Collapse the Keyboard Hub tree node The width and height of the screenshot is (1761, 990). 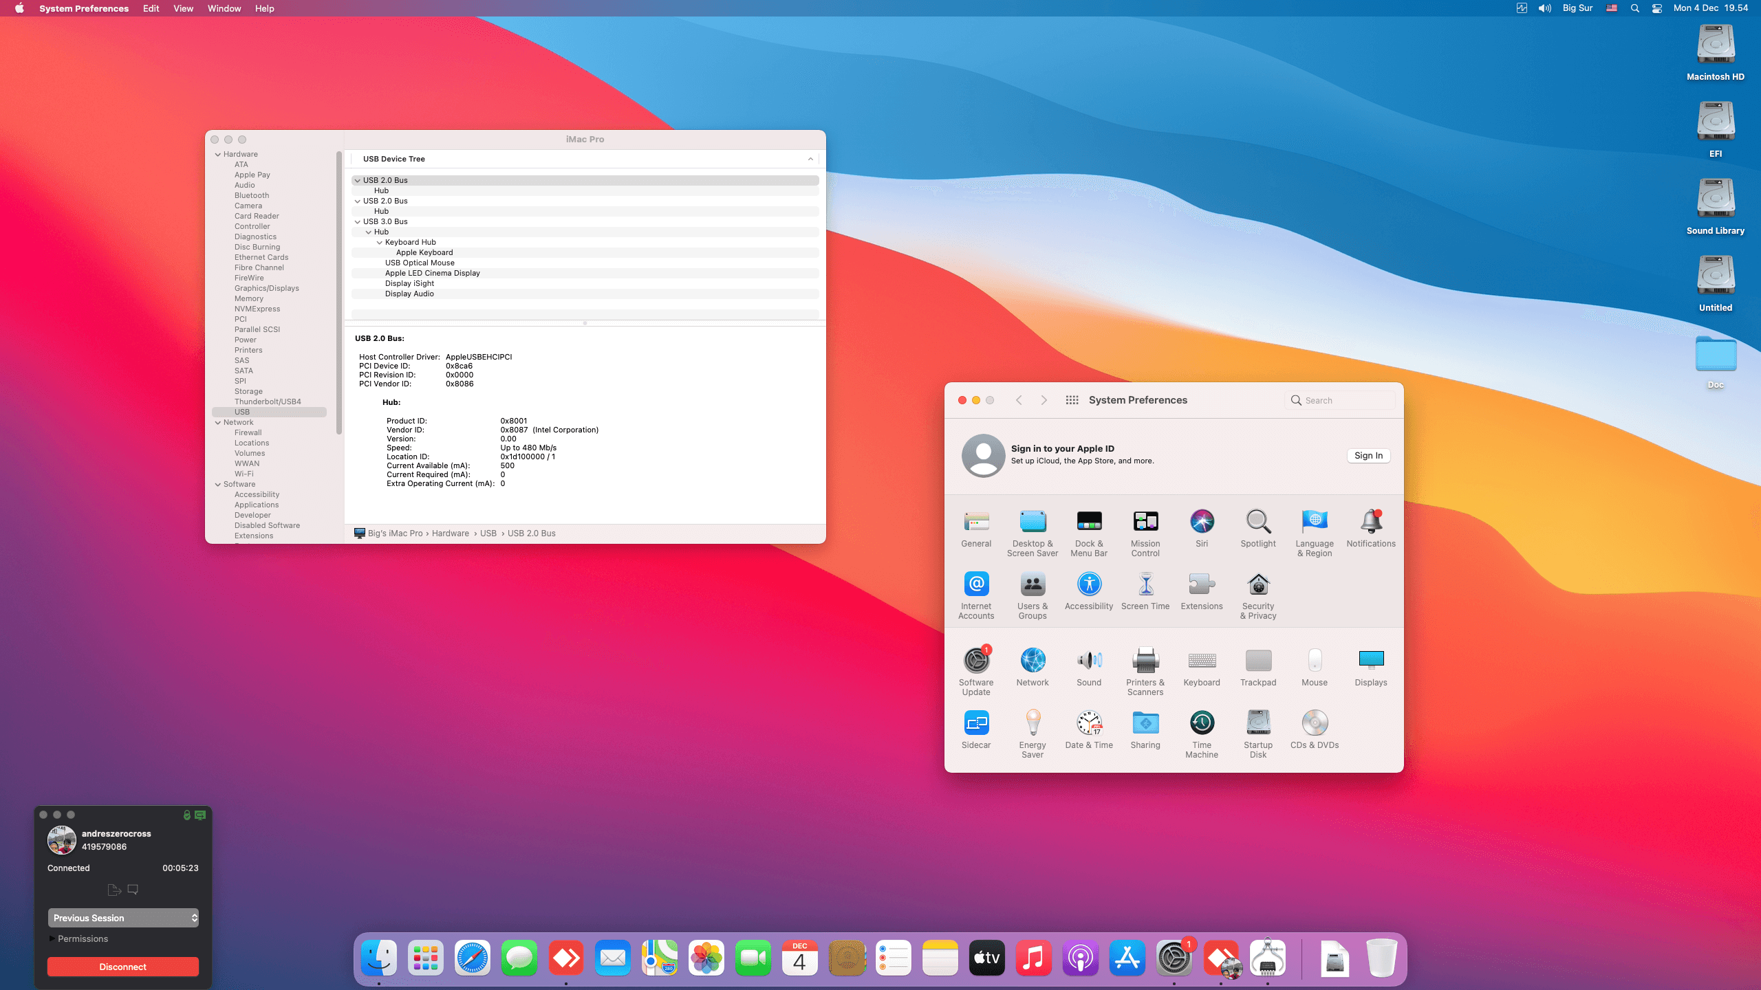[380, 242]
